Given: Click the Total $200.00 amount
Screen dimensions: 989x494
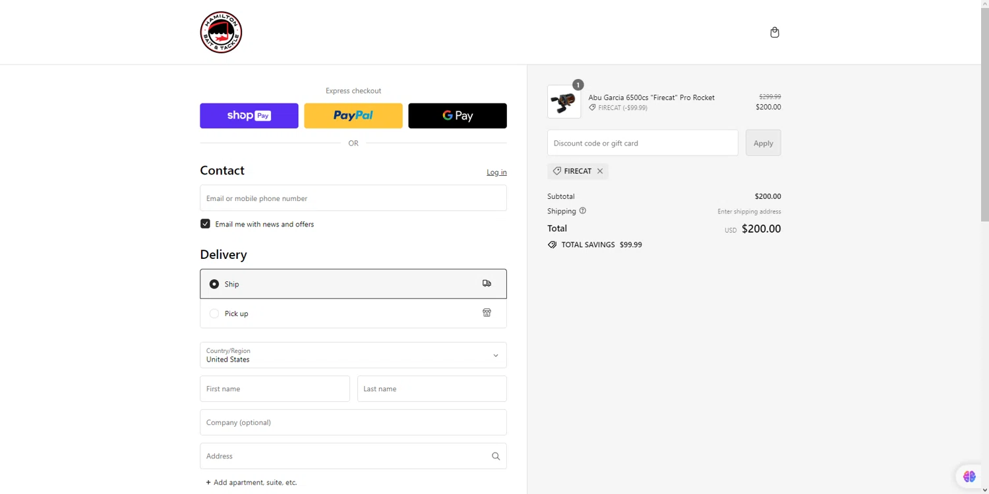Looking at the screenshot, I should pos(761,229).
